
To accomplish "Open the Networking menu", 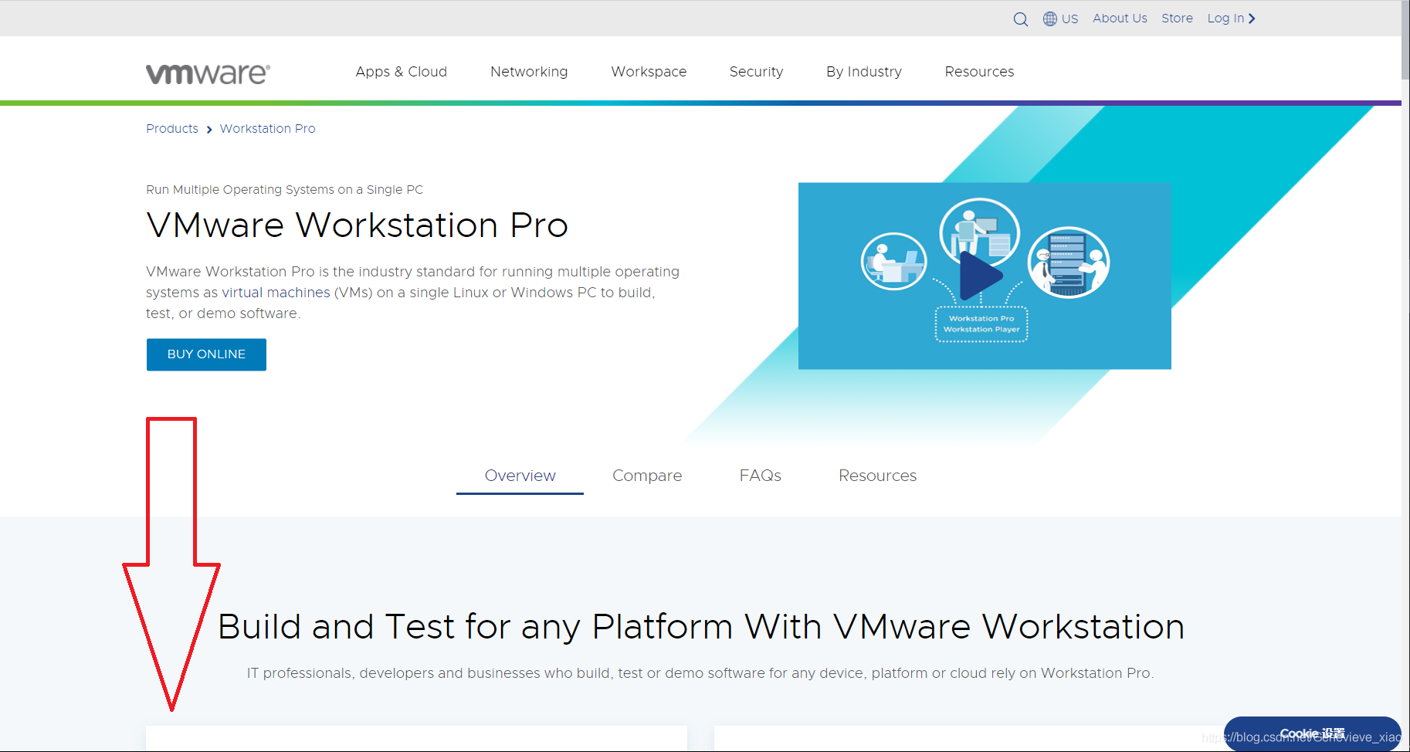I will tap(529, 72).
